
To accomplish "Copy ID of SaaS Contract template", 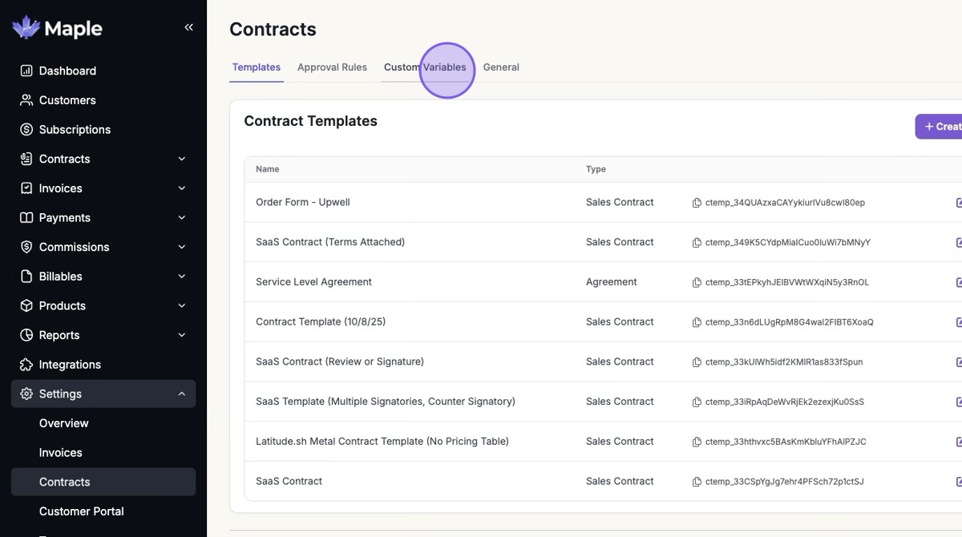I will pyautogui.click(x=697, y=482).
